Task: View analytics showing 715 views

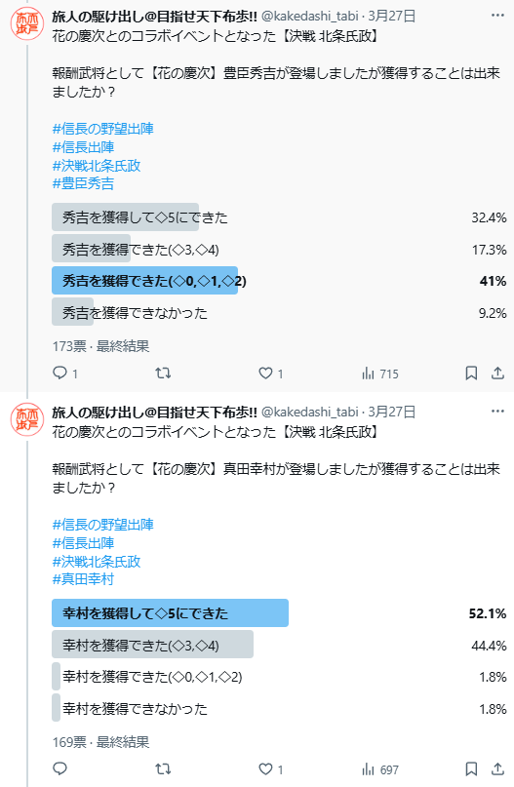Action: coord(380,374)
